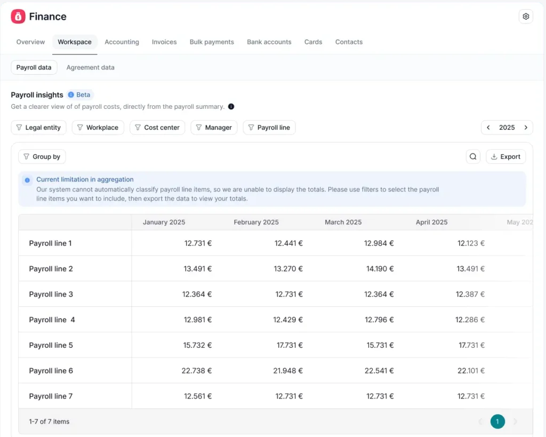Viewport: 546px width, 437px height.
Task: Open settings via the gear icon
Action: point(526,17)
